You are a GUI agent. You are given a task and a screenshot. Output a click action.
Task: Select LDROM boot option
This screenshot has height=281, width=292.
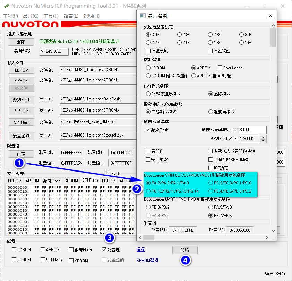point(148,68)
